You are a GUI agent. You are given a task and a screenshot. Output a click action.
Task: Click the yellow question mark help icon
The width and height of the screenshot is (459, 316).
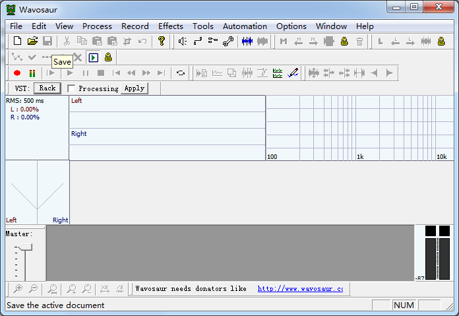[x=162, y=42]
